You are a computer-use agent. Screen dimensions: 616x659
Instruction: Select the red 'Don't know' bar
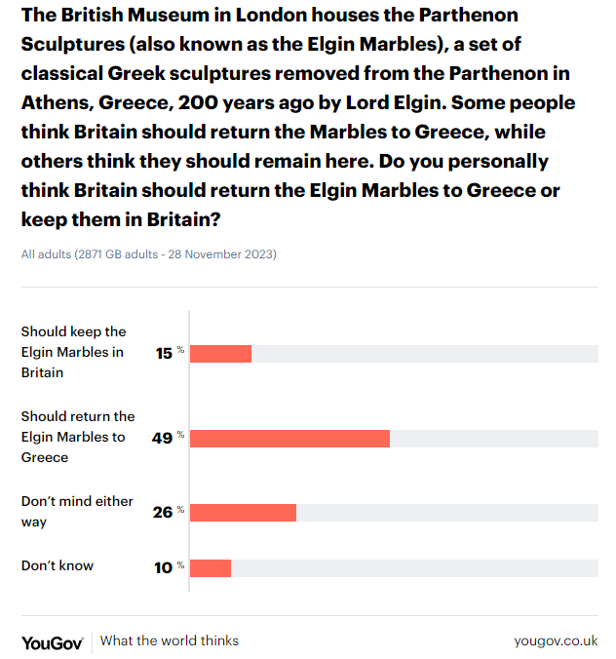[x=211, y=567]
